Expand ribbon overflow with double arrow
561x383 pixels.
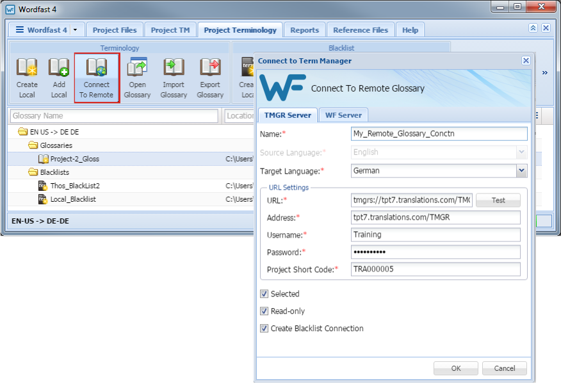[x=544, y=72]
